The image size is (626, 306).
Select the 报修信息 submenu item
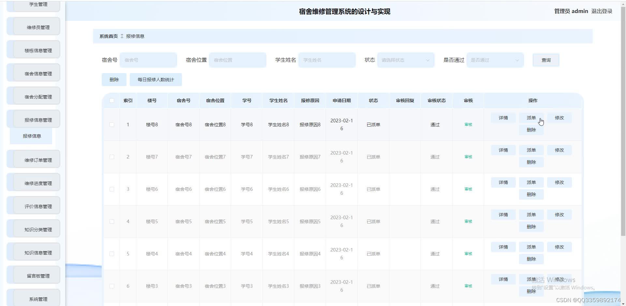31,136
